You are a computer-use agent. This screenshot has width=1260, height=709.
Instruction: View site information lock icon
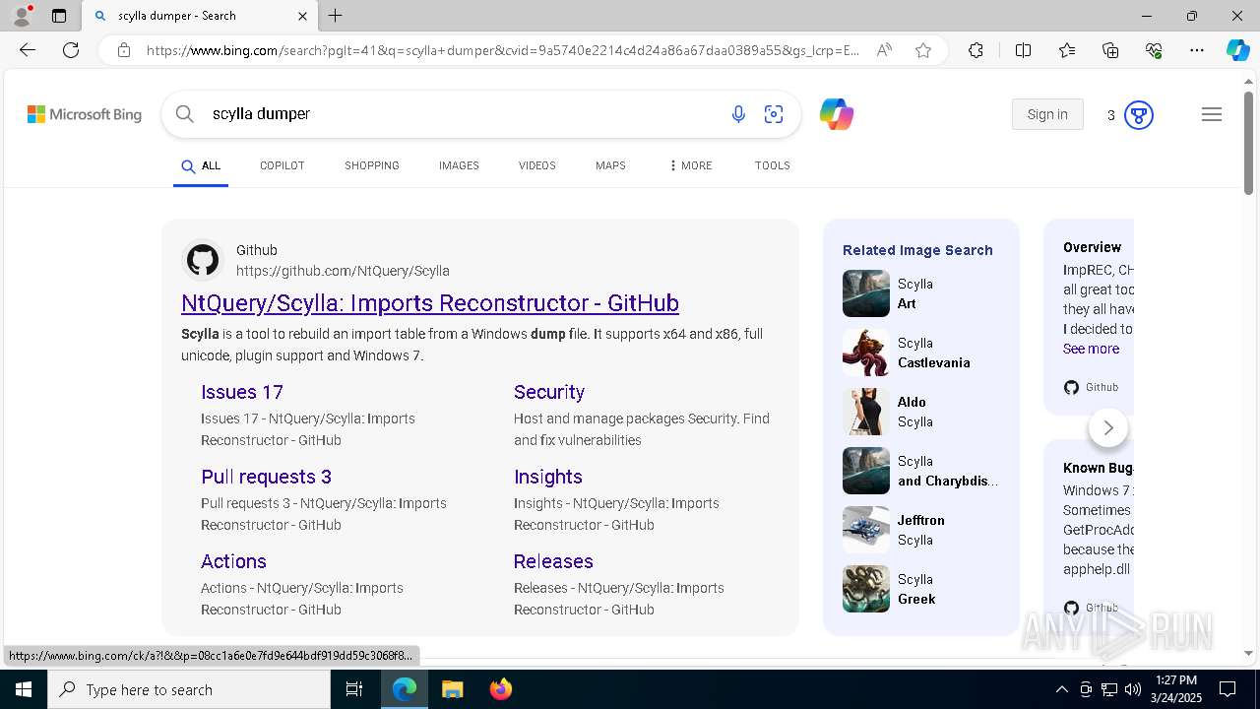[x=124, y=50]
